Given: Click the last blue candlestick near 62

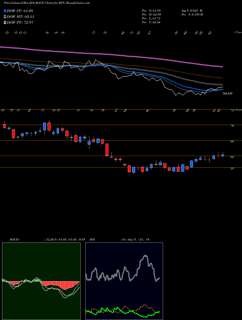Looking at the screenshot, I should [x=223, y=155].
